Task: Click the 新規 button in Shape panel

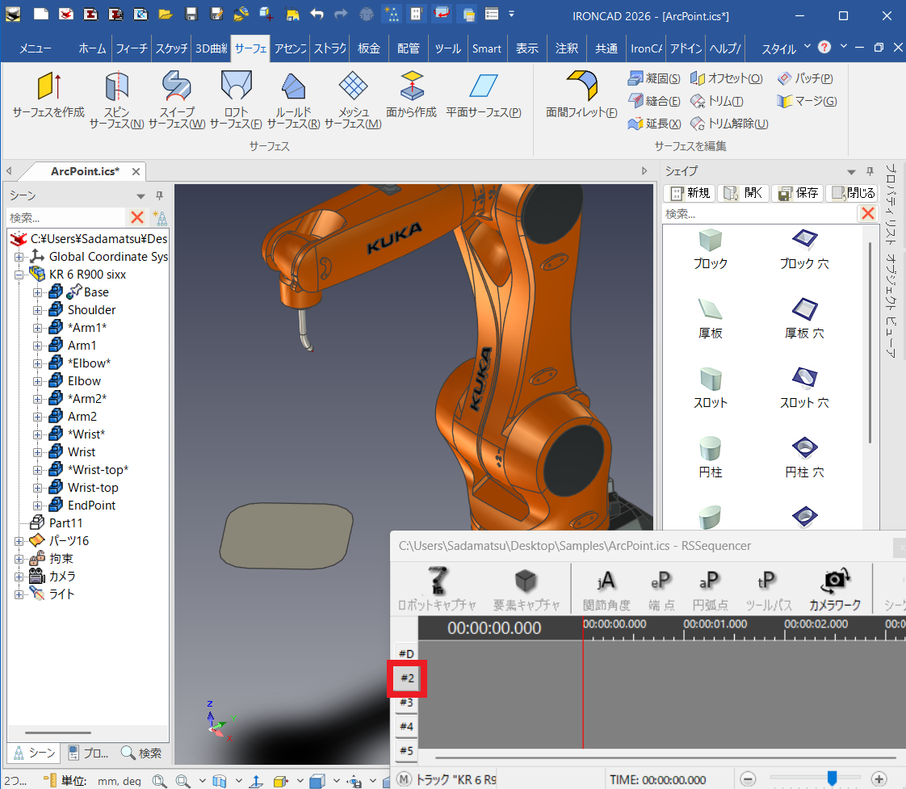Action: pyautogui.click(x=690, y=193)
